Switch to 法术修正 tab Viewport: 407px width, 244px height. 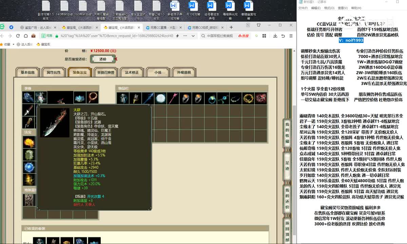(132, 73)
